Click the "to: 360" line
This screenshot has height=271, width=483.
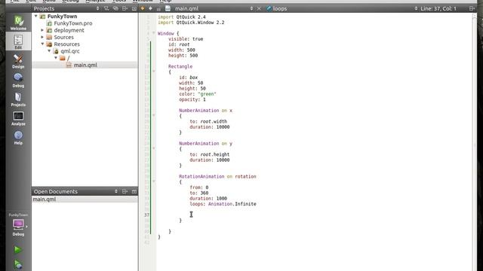coord(199,193)
